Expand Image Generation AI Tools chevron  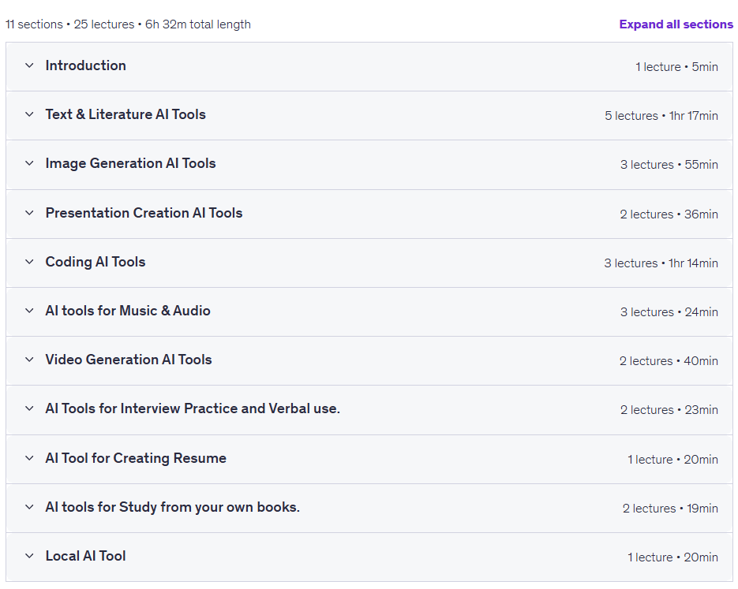(29, 163)
